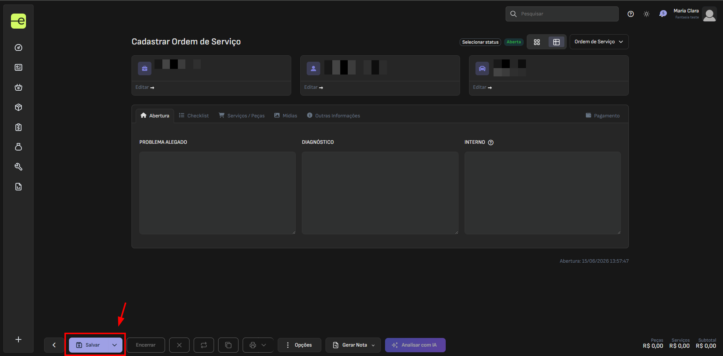The width and height of the screenshot is (723, 356).
Task: Open the Opções menu
Action: (300, 345)
